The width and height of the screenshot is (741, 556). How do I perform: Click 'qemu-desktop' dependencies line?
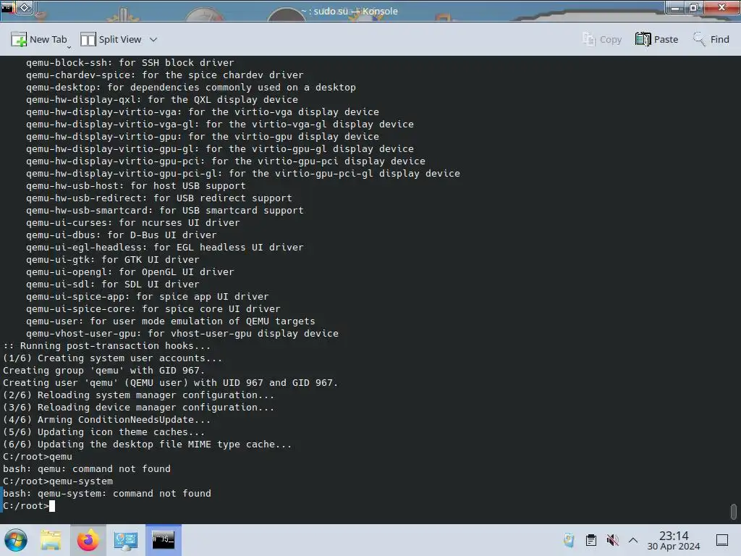click(x=191, y=88)
